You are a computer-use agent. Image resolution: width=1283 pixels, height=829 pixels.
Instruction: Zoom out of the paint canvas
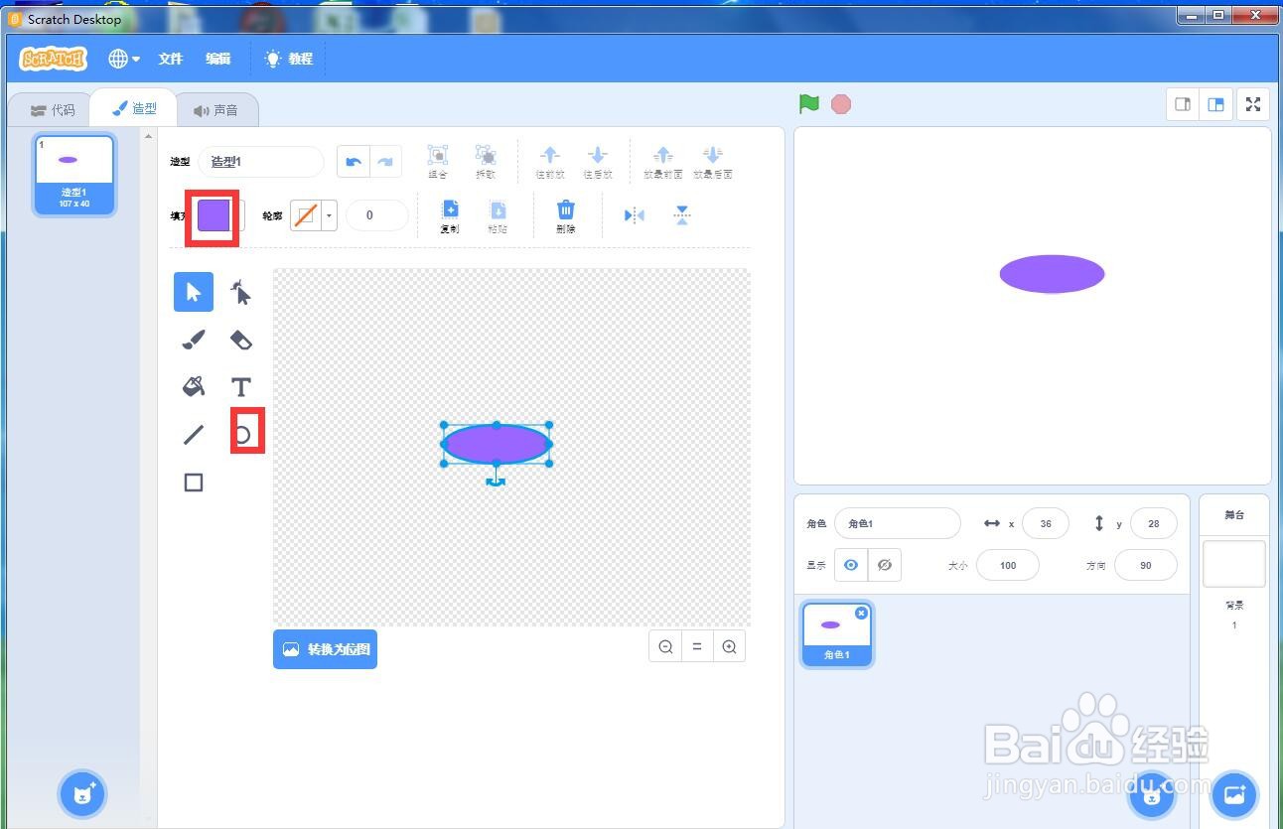[x=665, y=646]
